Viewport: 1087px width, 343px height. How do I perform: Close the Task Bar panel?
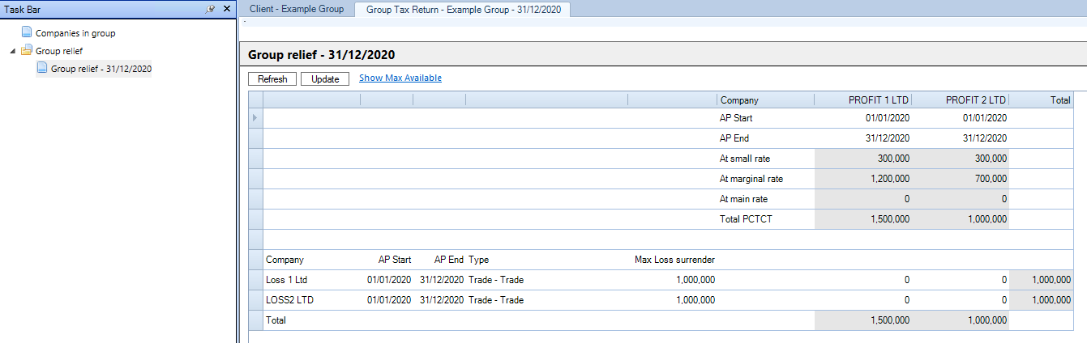(x=226, y=9)
